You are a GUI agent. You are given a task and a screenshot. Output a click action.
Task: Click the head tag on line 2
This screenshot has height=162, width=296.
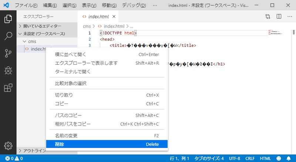tap(107, 39)
